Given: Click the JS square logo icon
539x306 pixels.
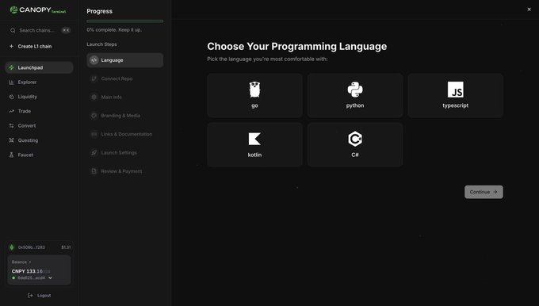Looking at the screenshot, I should [x=456, y=90].
